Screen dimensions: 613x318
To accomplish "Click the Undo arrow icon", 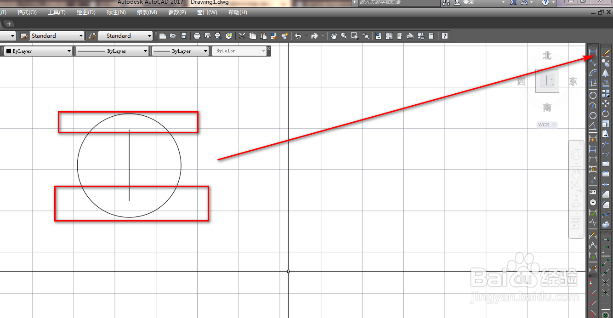I will pyautogui.click(x=298, y=36).
